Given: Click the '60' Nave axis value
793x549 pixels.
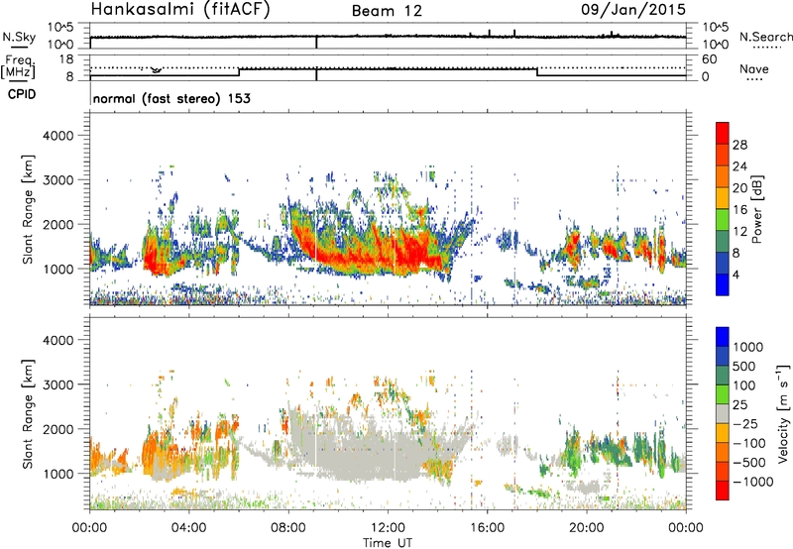Looking at the screenshot, I should point(709,59).
